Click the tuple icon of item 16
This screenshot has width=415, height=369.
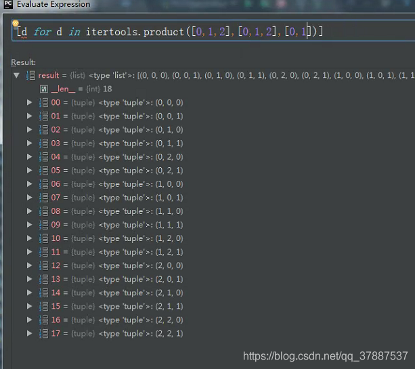point(44,320)
